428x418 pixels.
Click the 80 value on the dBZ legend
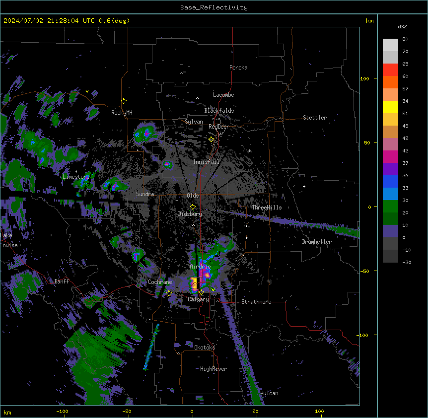point(405,39)
